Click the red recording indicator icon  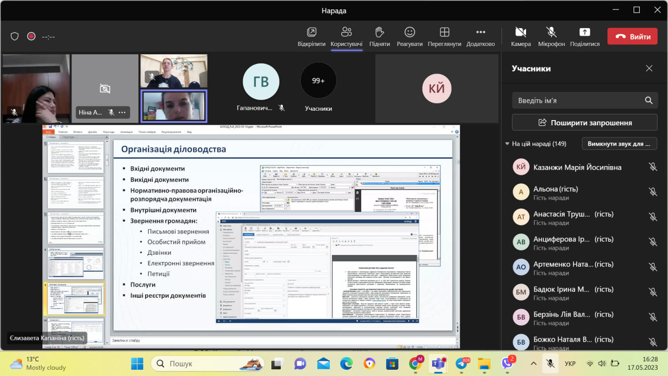(x=31, y=37)
